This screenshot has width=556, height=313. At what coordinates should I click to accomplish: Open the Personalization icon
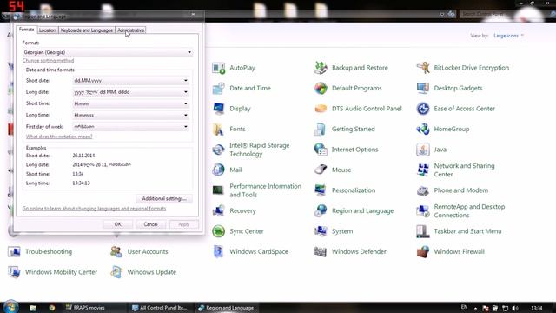[x=321, y=190]
